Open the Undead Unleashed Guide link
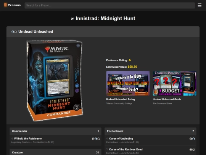The image size is (206, 155). click(x=167, y=99)
